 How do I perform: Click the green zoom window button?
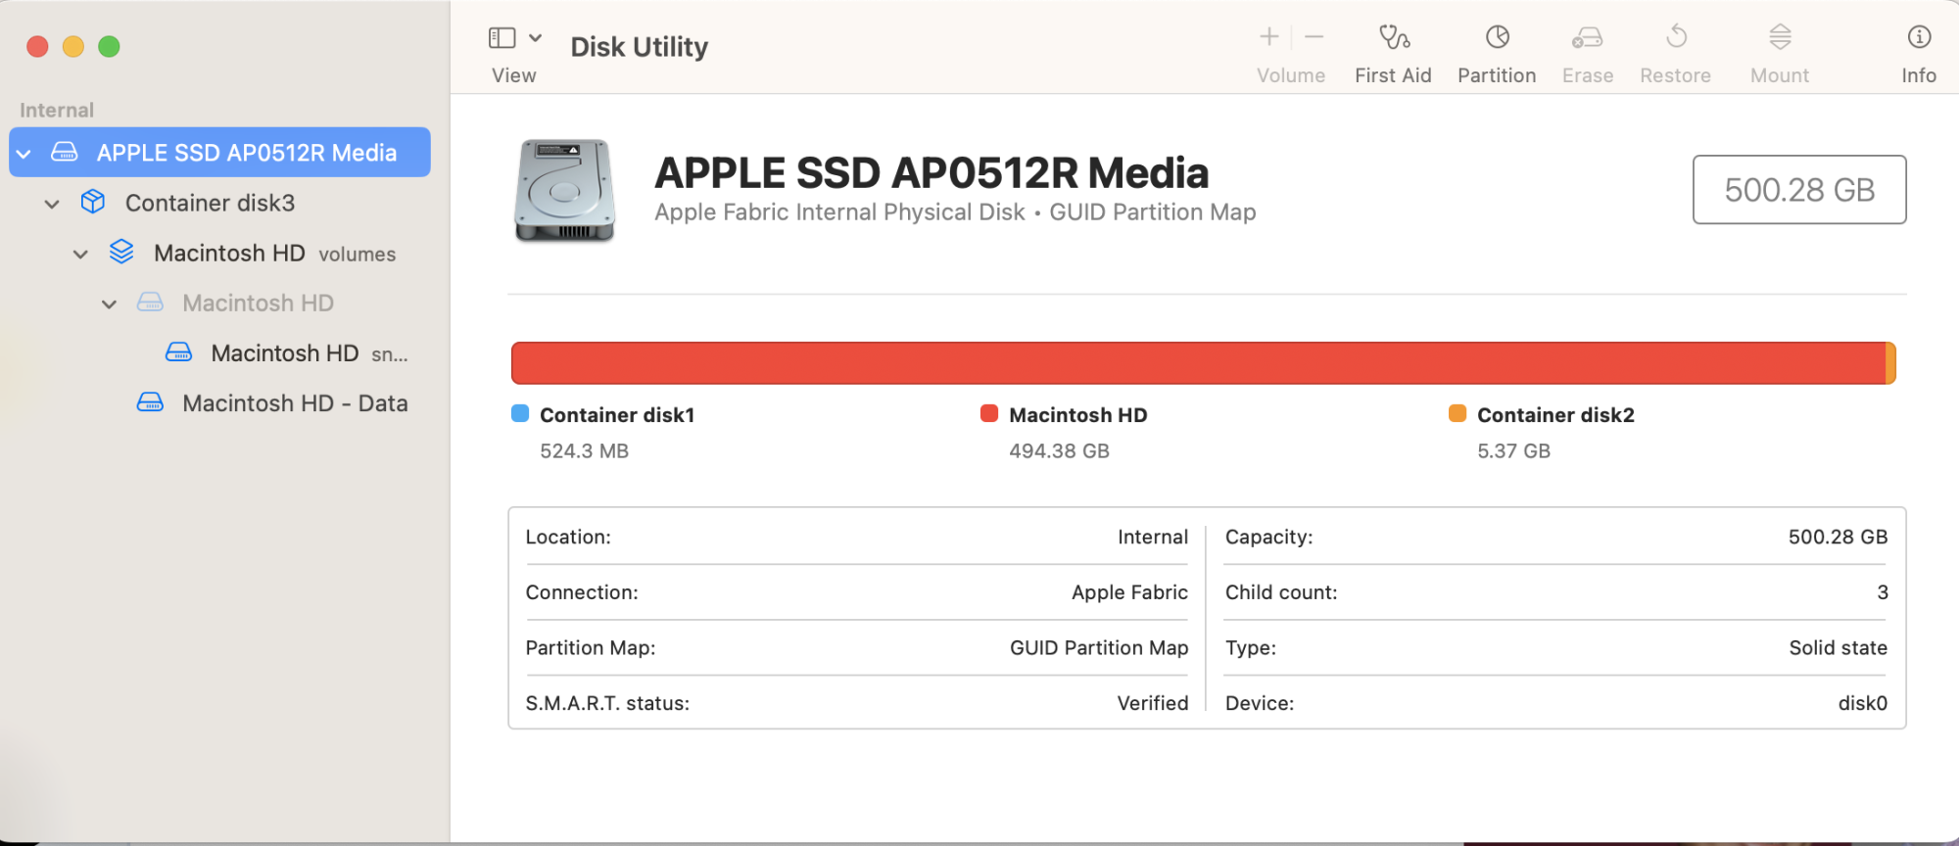tap(110, 46)
